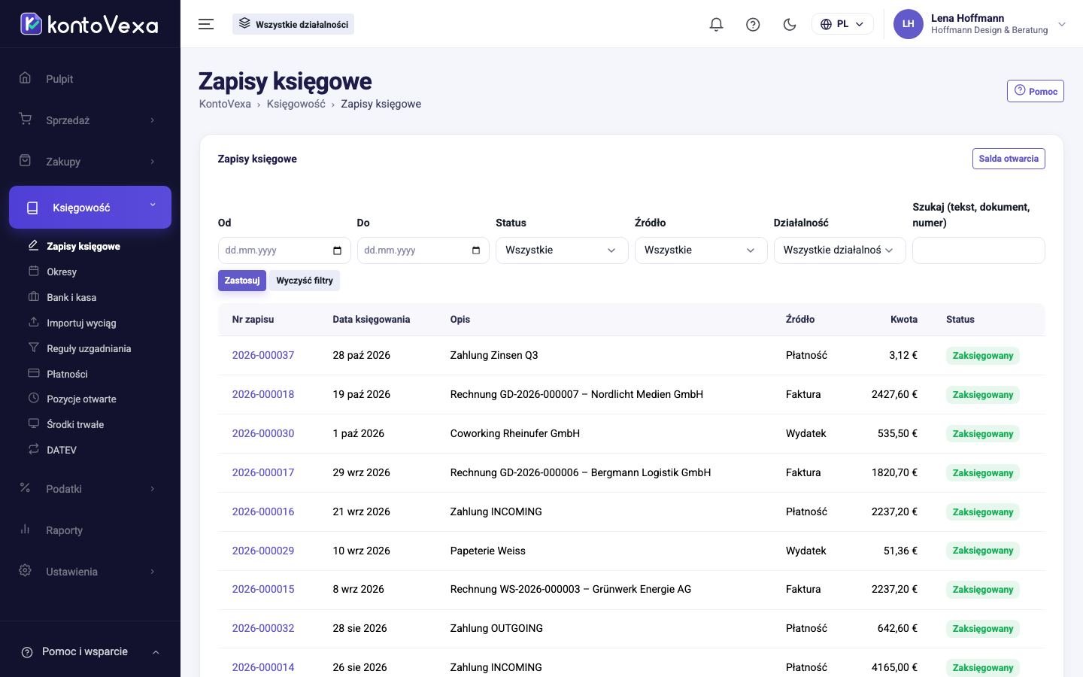Viewport: 1083px width, 677px height.
Task: Click the LH user avatar
Action: [908, 24]
